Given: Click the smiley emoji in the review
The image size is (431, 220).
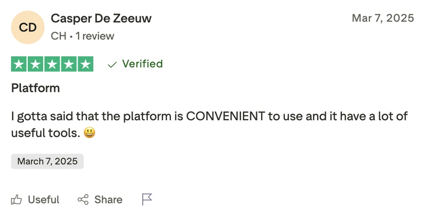Looking at the screenshot, I should point(90,133).
